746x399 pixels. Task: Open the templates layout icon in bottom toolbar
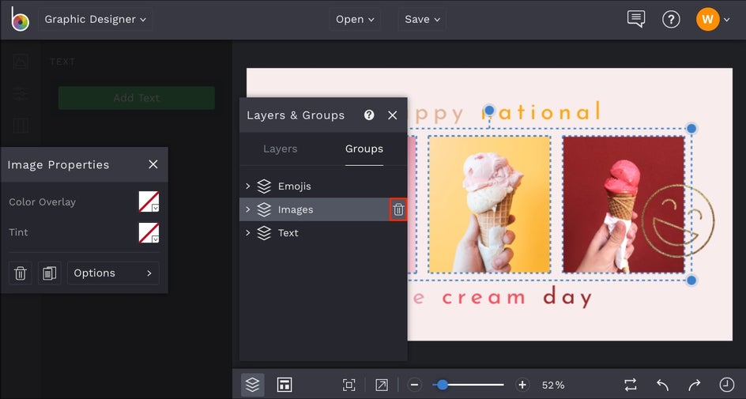284,385
